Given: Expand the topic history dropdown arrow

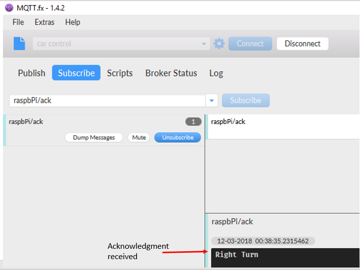Looking at the screenshot, I should click(212, 100).
